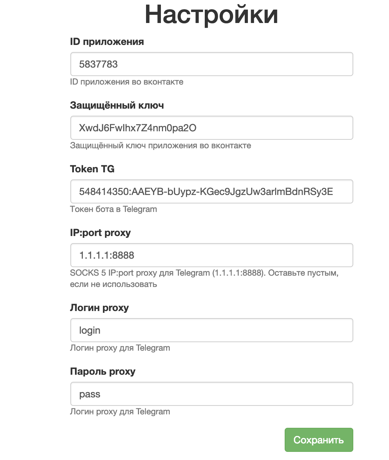The image size is (389, 460).
Task: Click the Токен бота в Telegram hint
Action: (x=114, y=209)
